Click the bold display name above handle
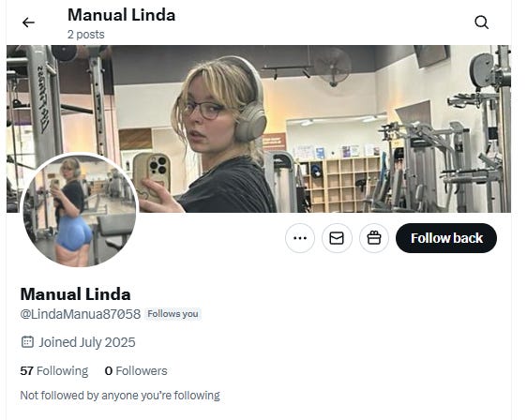 [x=75, y=294]
